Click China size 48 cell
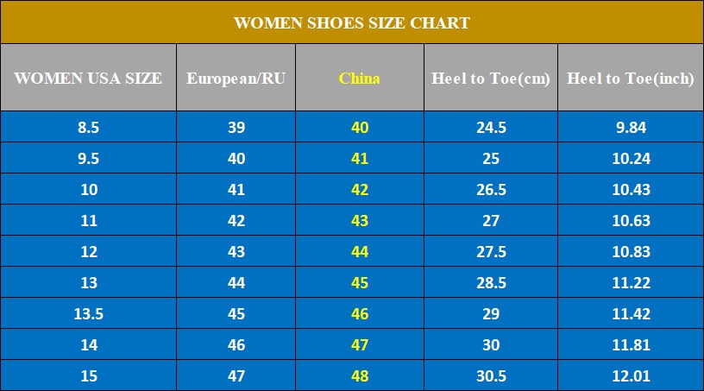 (x=360, y=375)
